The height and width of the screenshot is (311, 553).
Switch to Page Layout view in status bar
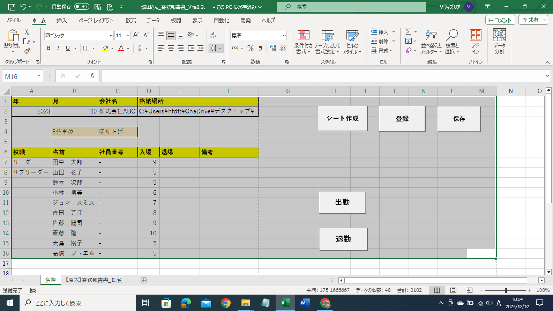[453, 290]
